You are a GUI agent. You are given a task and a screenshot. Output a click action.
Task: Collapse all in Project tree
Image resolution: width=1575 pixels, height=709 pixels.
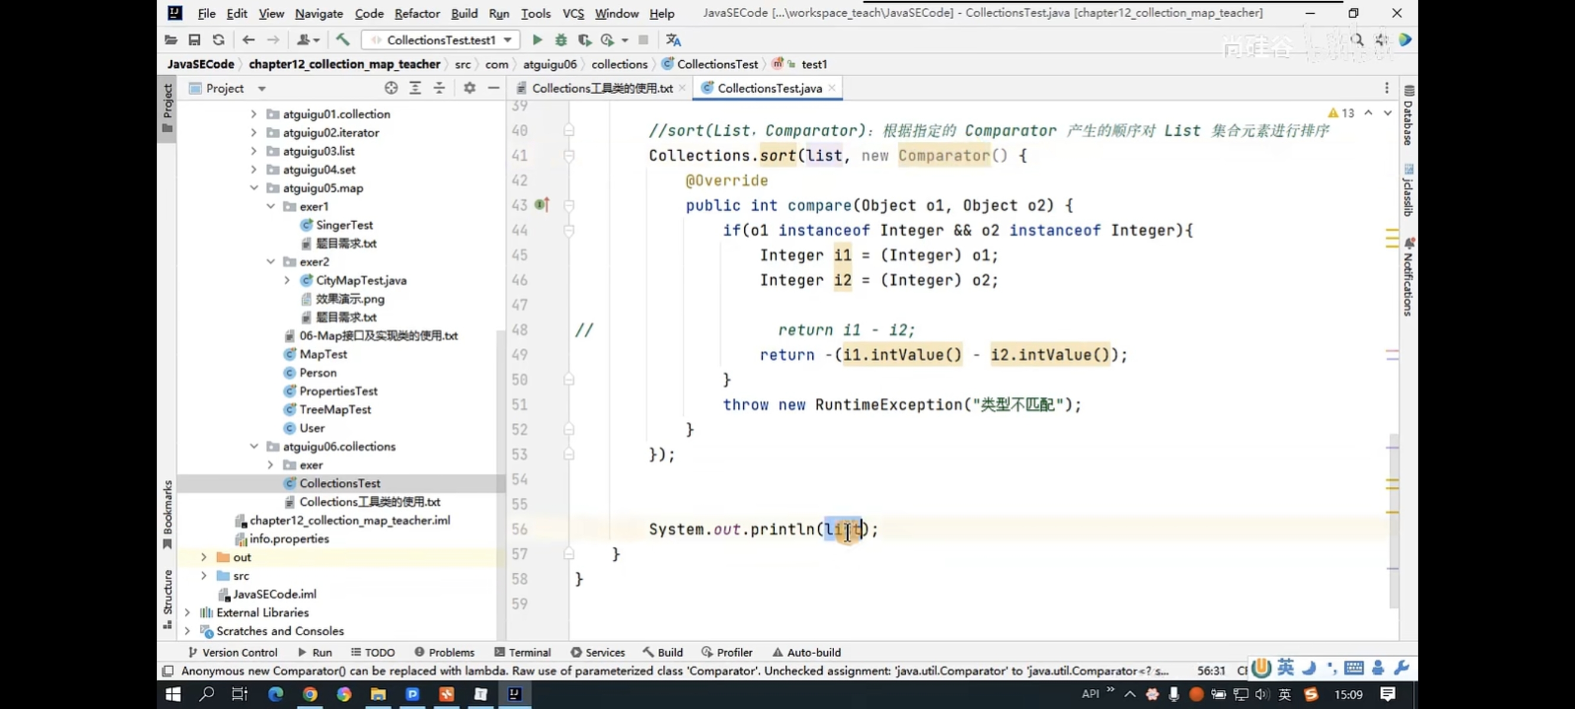tap(439, 88)
